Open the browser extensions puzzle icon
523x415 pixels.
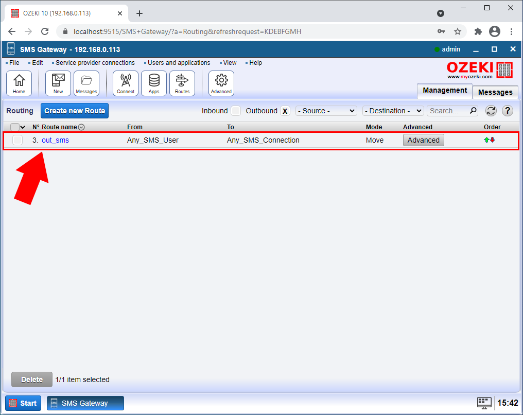coord(478,31)
